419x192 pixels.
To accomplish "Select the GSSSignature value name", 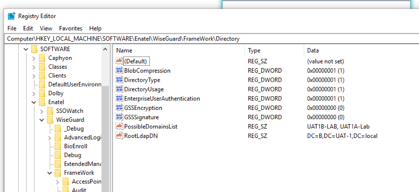I will (141, 117).
